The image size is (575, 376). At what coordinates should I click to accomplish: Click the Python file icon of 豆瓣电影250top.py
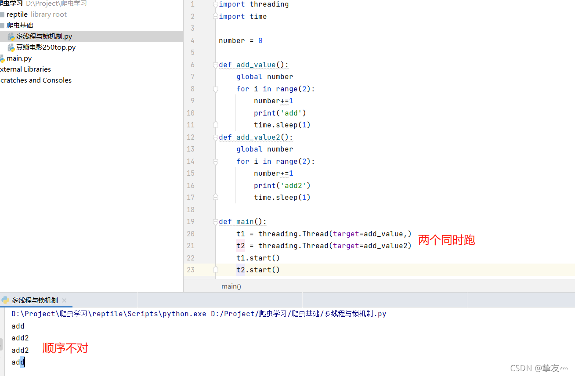(x=11, y=47)
